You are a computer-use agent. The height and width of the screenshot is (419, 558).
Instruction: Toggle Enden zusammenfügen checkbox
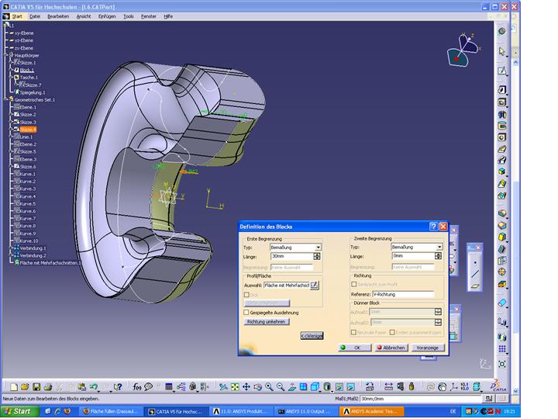(392, 332)
